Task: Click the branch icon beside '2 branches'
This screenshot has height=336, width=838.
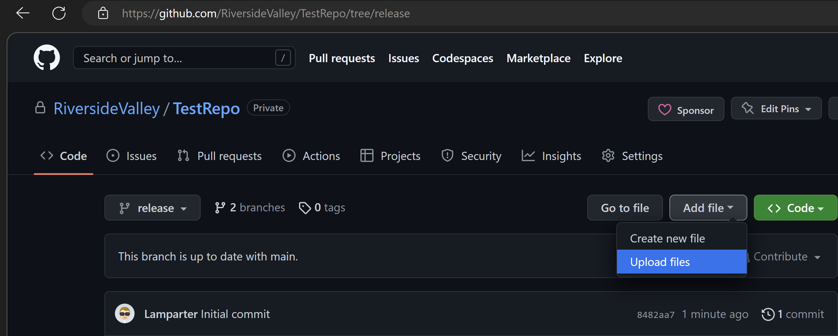Action: click(x=220, y=207)
